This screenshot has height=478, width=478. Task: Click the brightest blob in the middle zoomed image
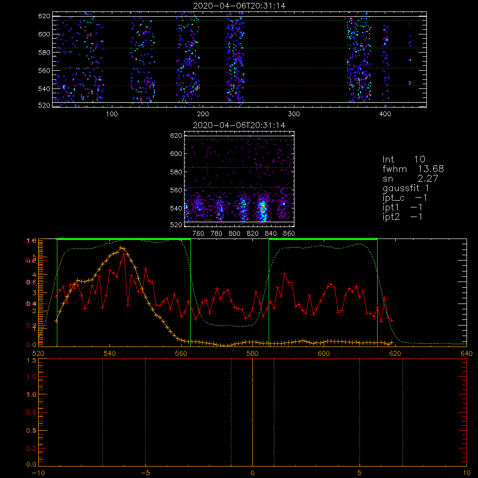click(262, 209)
